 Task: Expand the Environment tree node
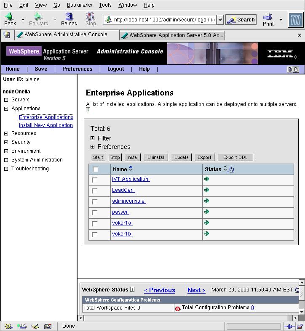[6, 151]
